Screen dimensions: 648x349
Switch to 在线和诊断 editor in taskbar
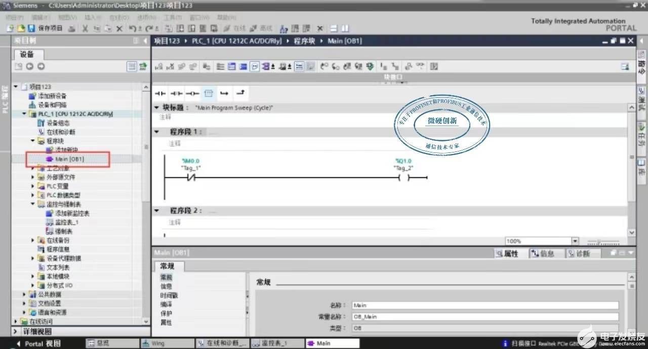tap(222, 343)
